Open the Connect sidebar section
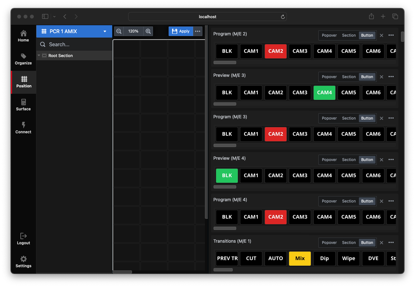 tap(23, 128)
